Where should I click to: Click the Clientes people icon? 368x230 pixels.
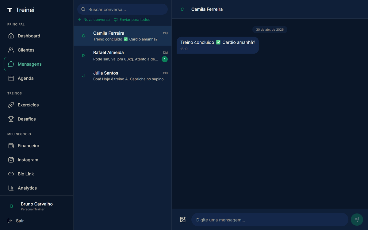11,50
